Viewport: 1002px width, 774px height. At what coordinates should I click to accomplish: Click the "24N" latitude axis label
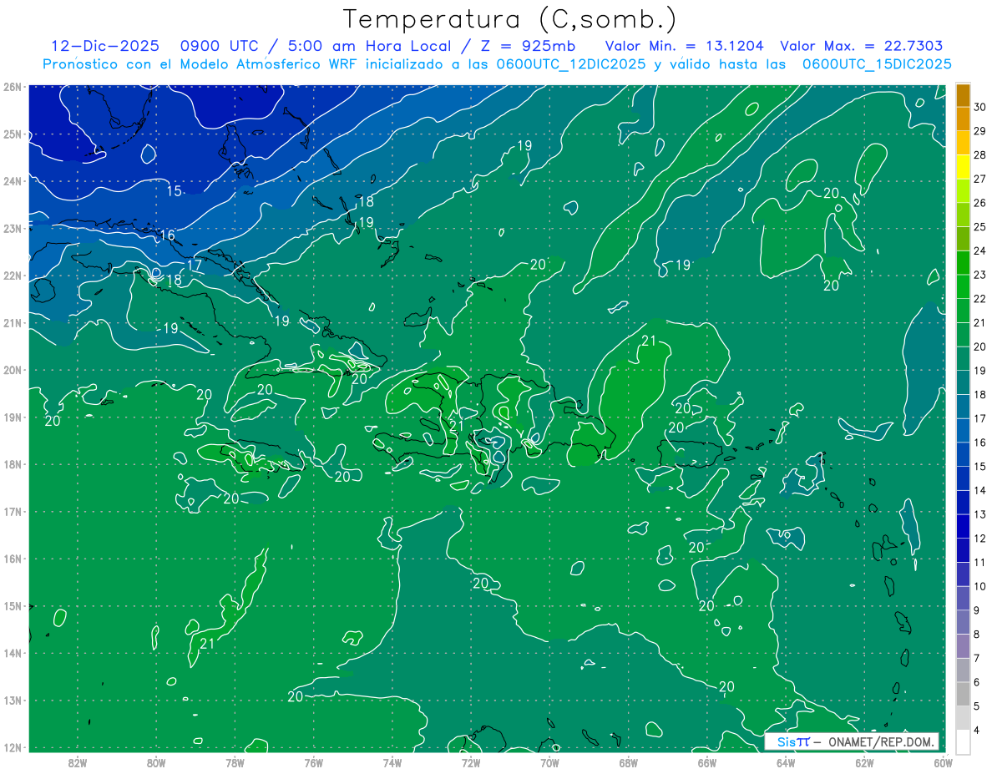coord(13,181)
